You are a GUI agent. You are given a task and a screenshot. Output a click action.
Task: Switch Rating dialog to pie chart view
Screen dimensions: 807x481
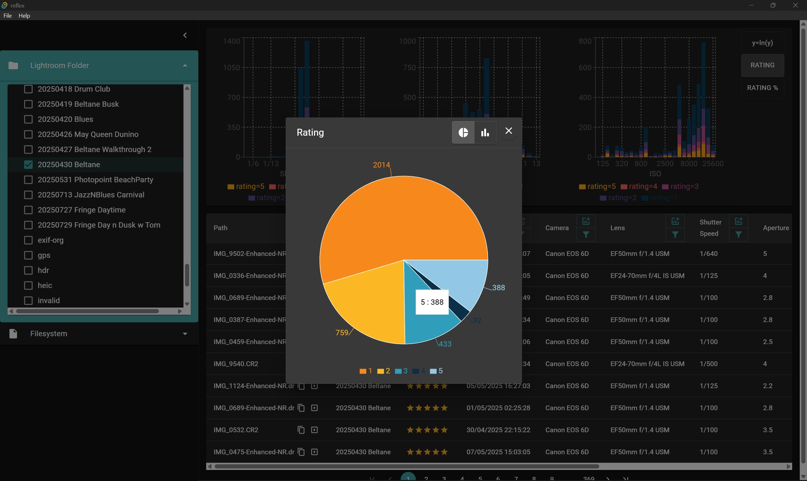463,132
